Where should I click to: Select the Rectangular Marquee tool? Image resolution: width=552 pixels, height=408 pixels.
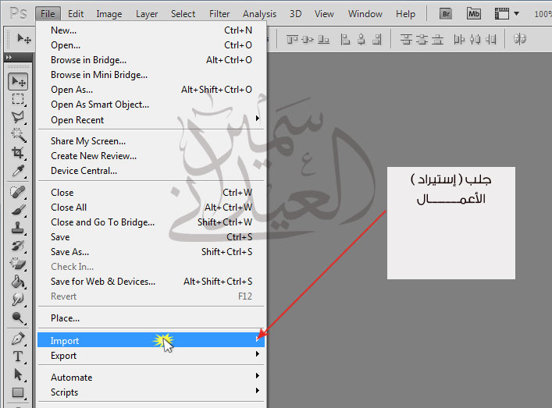click(18, 99)
